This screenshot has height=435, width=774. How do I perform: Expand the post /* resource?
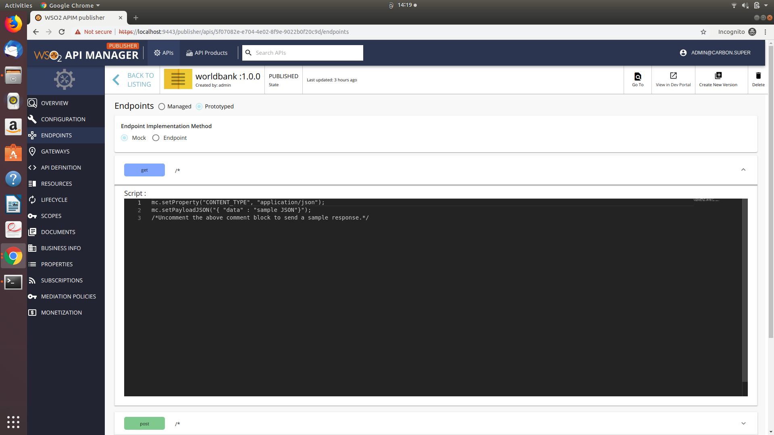tap(744, 423)
